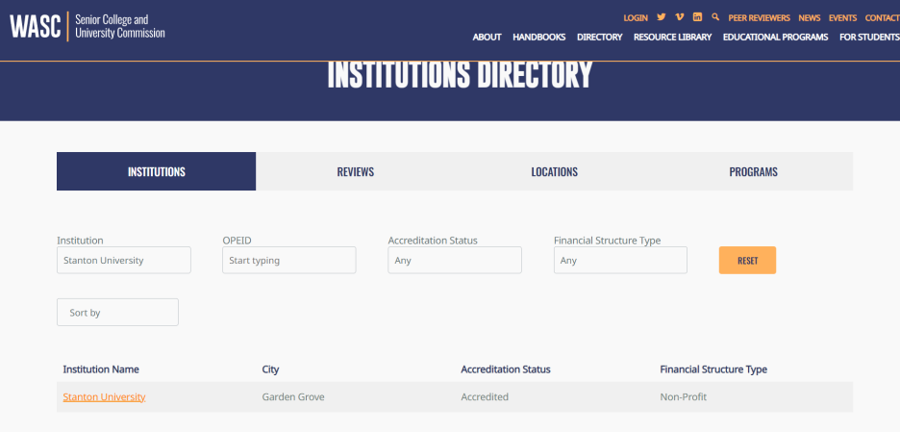This screenshot has width=900, height=432.
Task: Click the search magnifier icon
Action: (715, 16)
